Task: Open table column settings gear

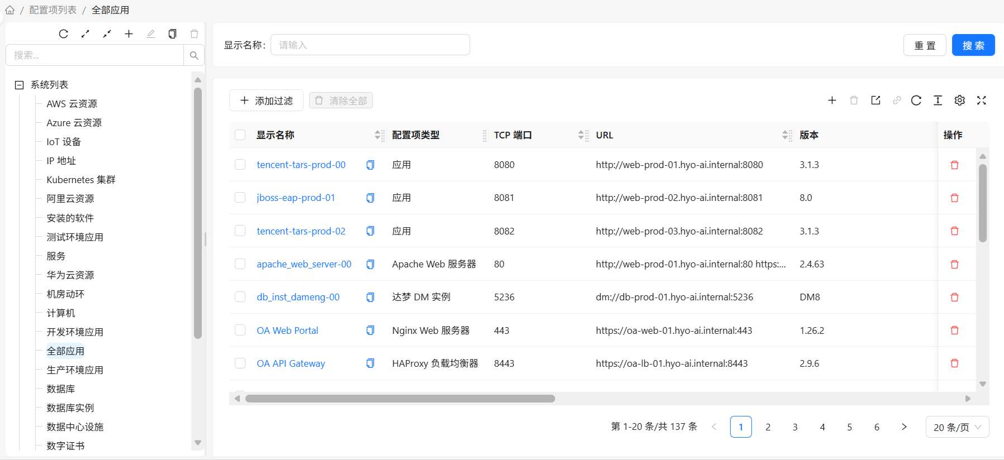Action: [x=959, y=100]
